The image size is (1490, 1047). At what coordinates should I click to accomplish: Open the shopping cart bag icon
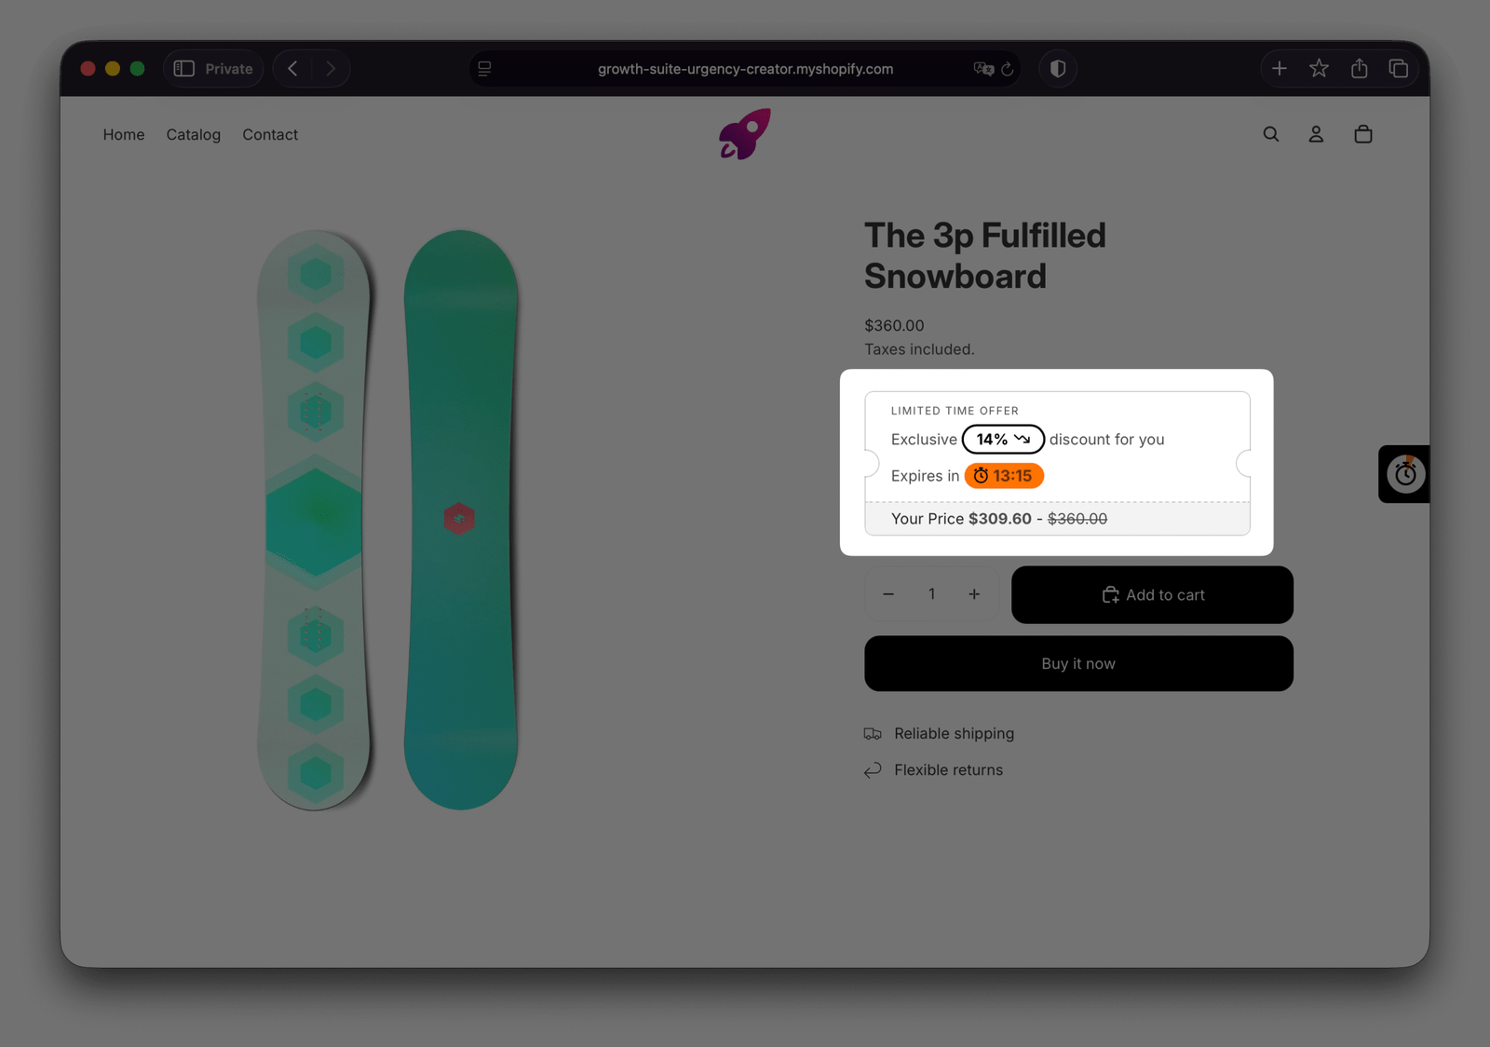click(1362, 134)
